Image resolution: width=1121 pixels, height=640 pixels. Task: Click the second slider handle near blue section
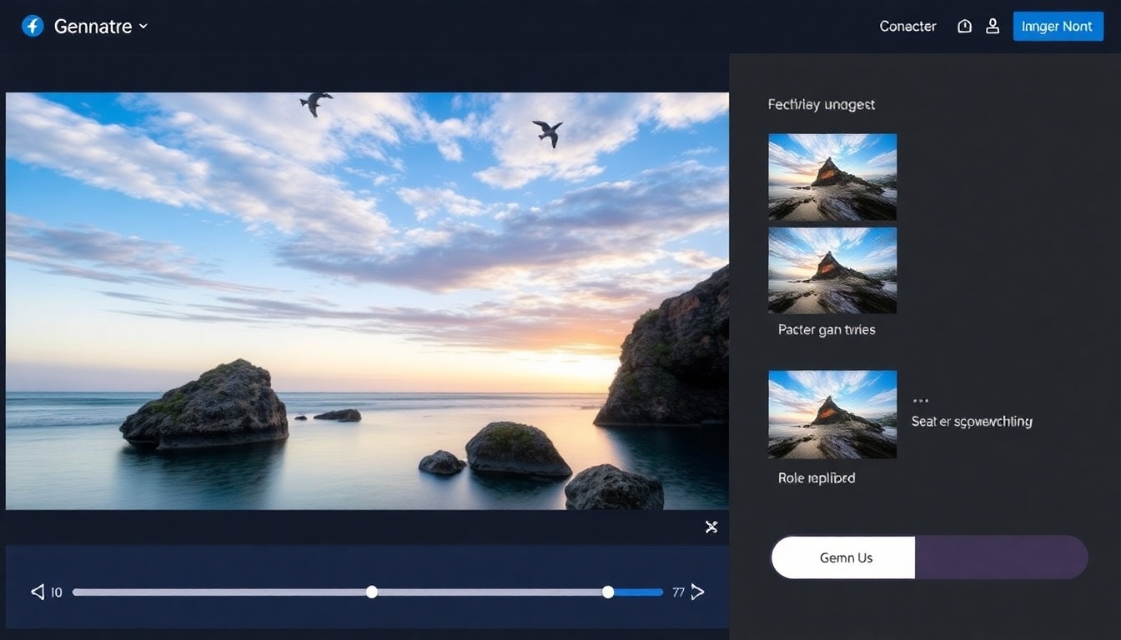(608, 592)
